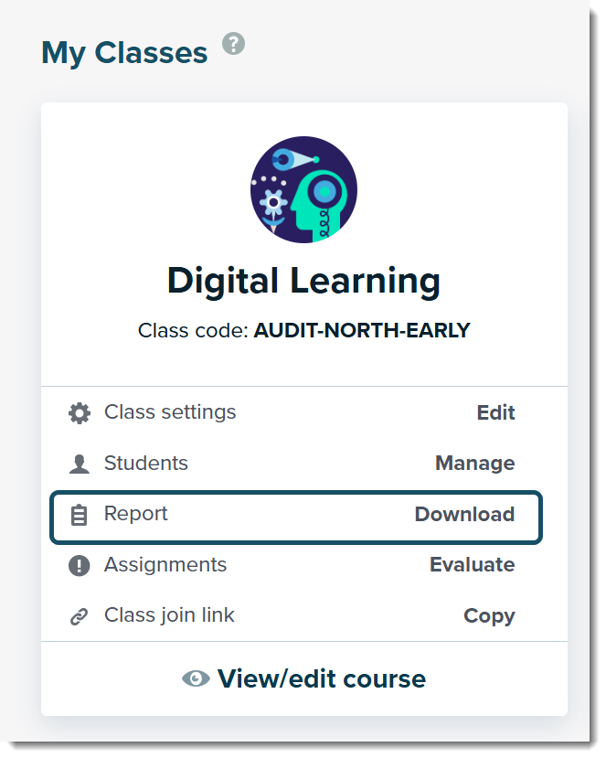Click the My Classes heading
Viewport: 606px width, 758px height.
coord(124,52)
